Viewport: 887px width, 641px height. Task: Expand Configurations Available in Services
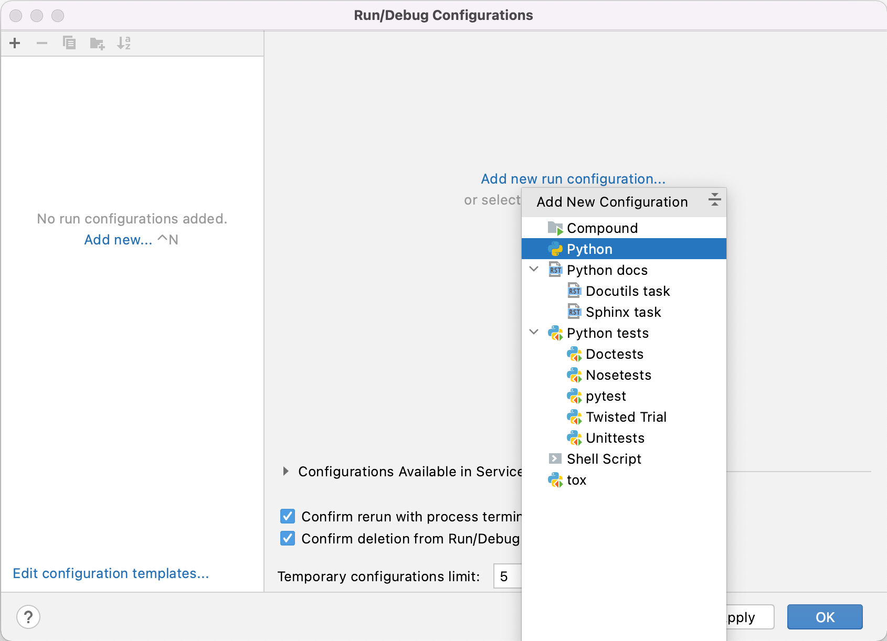point(286,471)
